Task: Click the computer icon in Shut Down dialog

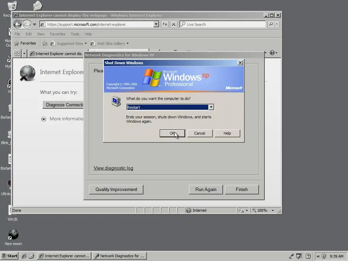Action: (116, 102)
